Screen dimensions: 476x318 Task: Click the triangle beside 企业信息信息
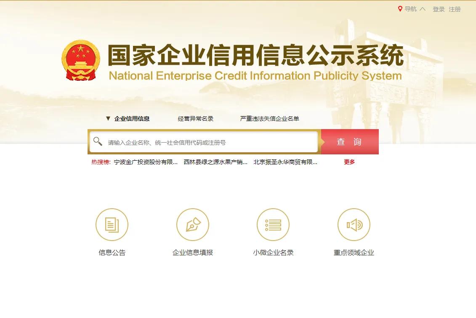point(108,119)
